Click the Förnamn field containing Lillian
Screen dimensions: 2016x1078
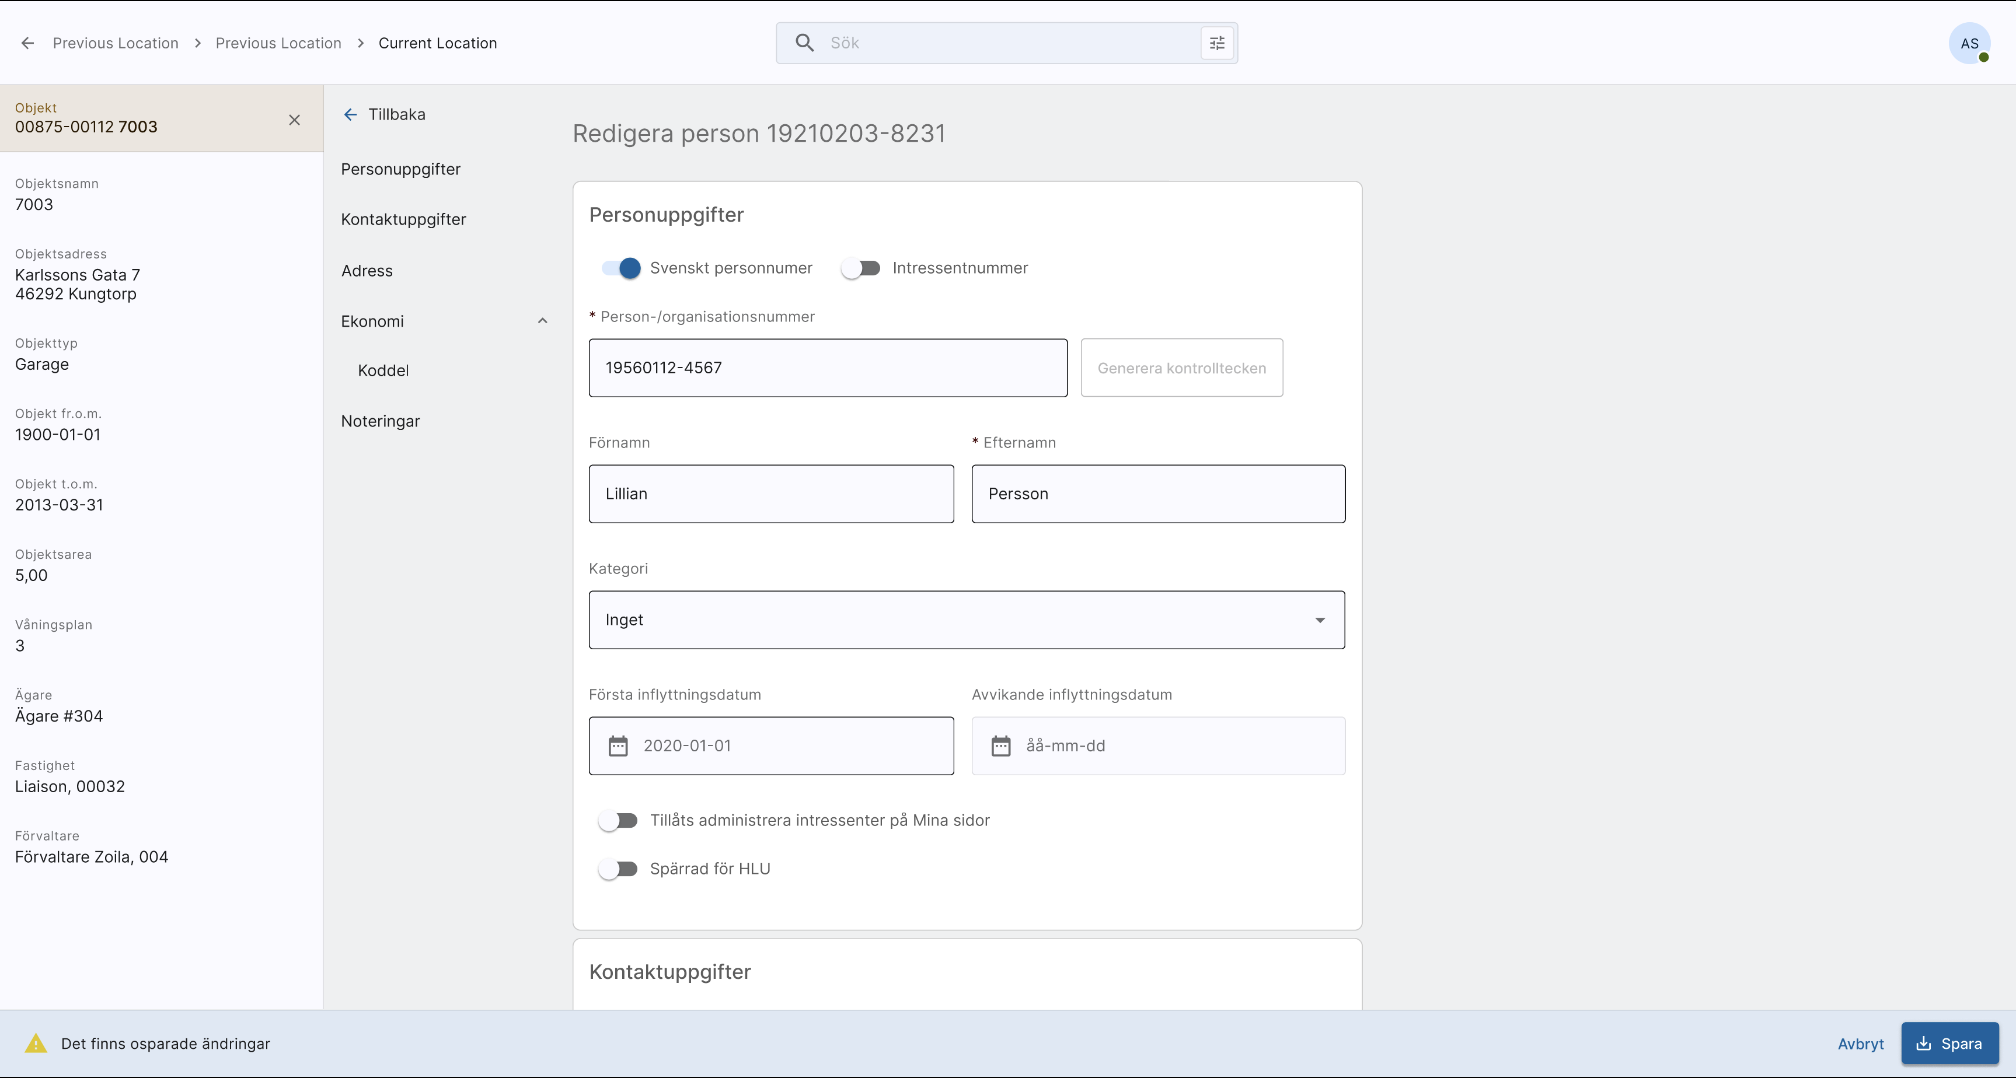pyautogui.click(x=771, y=494)
